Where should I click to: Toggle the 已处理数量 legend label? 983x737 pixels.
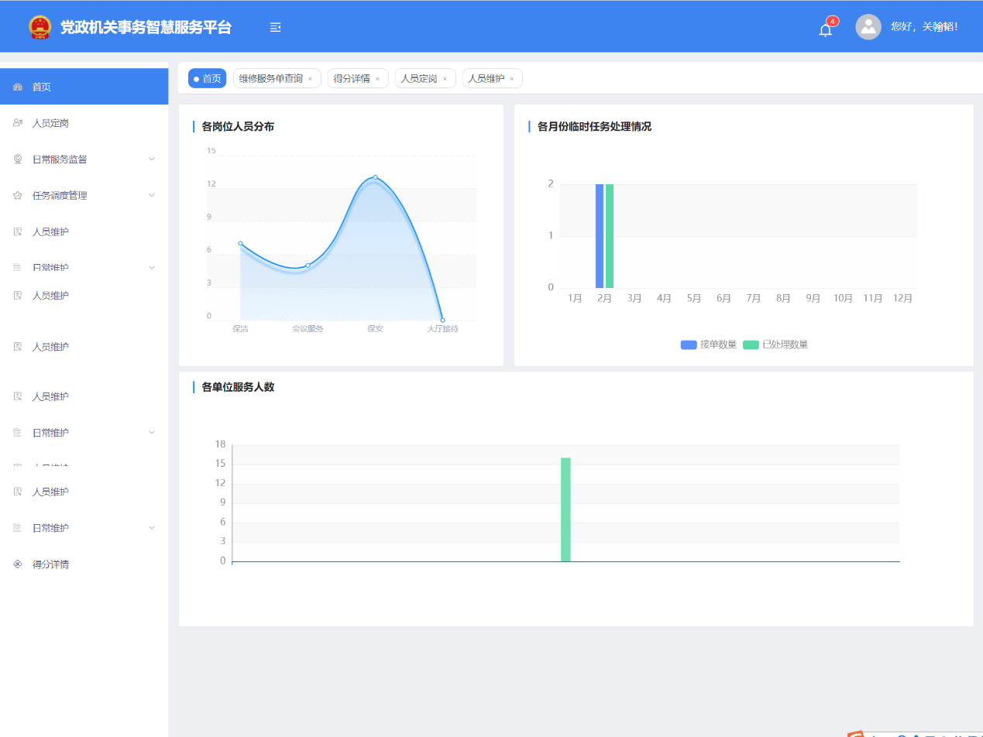coord(785,345)
